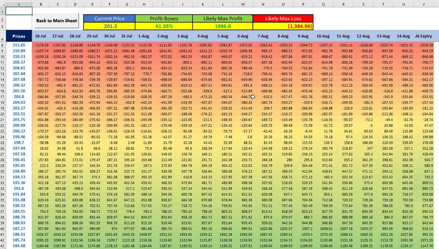Click column letter V header

click(x=424, y=4)
